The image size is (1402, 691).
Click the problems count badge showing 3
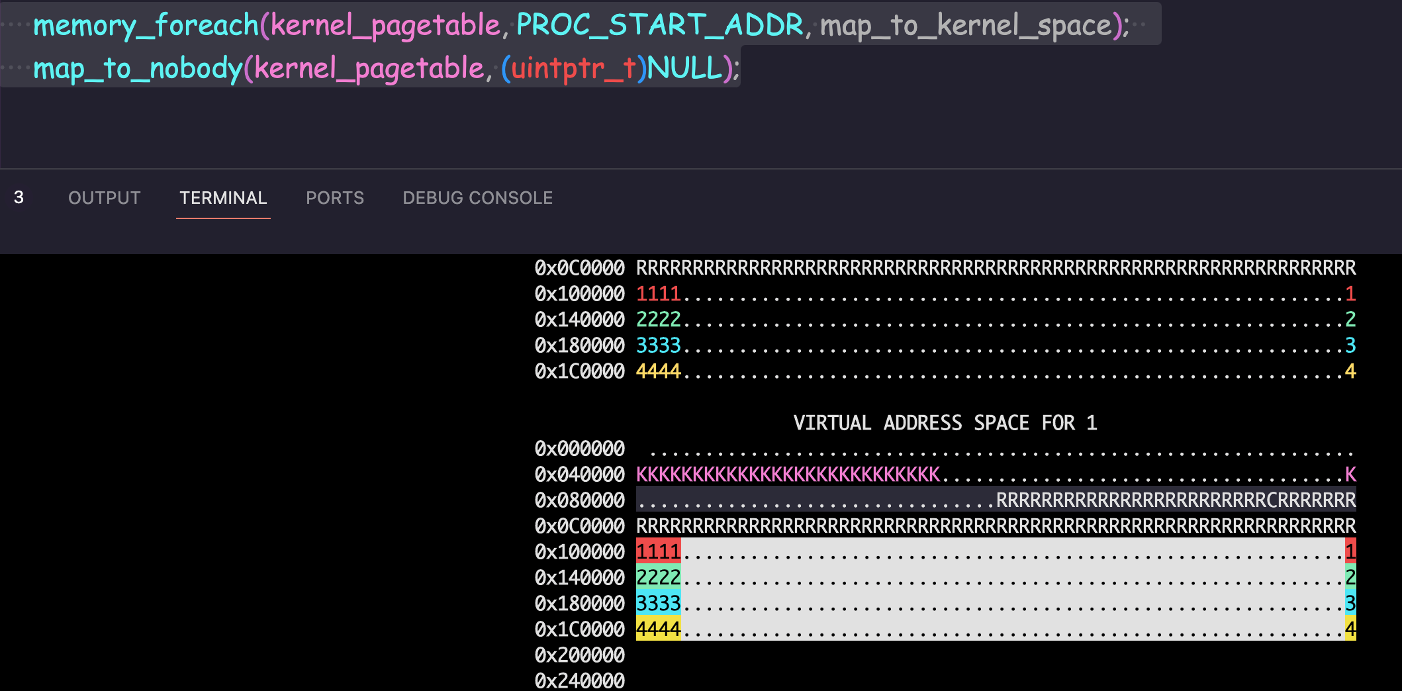(x=19, y=197)
